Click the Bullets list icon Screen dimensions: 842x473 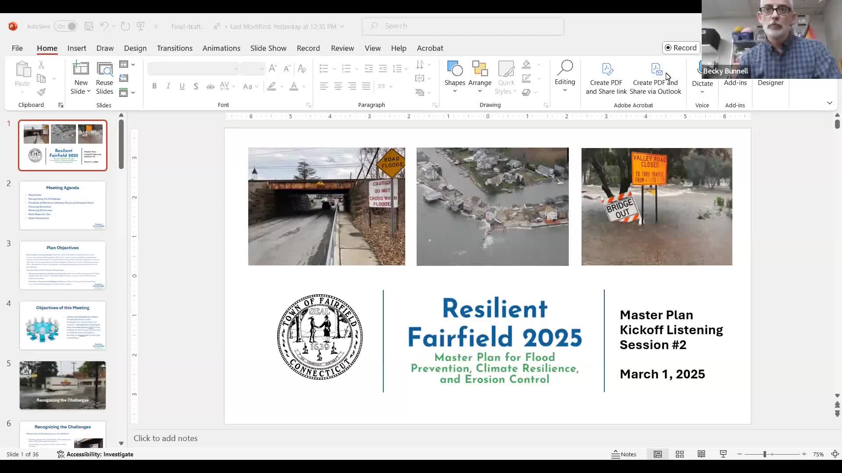point(324,68)
